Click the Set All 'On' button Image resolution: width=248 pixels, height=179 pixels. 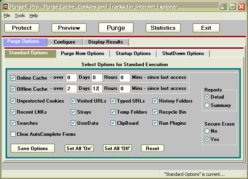79,149
